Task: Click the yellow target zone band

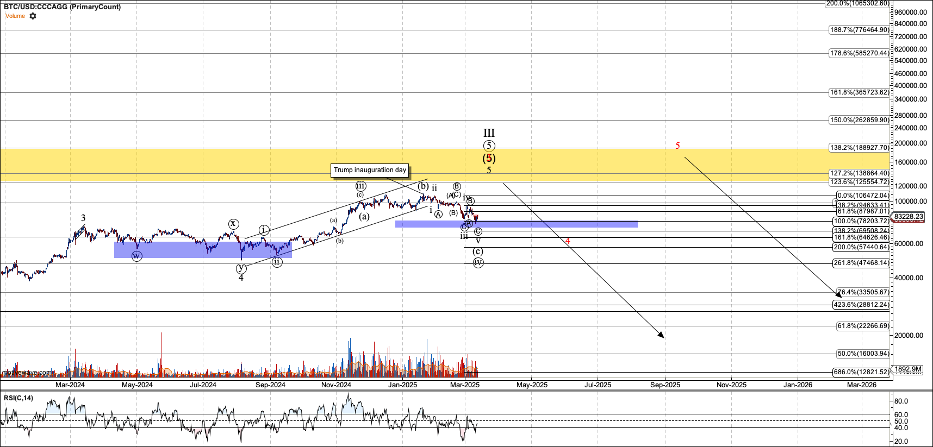Action: point(445,165)
